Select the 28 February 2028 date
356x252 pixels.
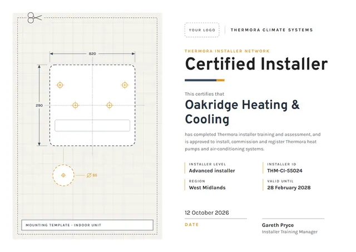tap(289, 188)
